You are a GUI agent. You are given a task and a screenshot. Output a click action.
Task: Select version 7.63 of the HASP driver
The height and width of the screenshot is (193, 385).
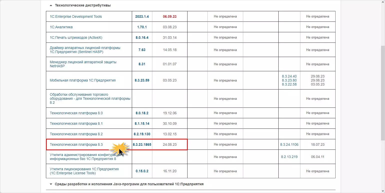(x=142, y=50)
